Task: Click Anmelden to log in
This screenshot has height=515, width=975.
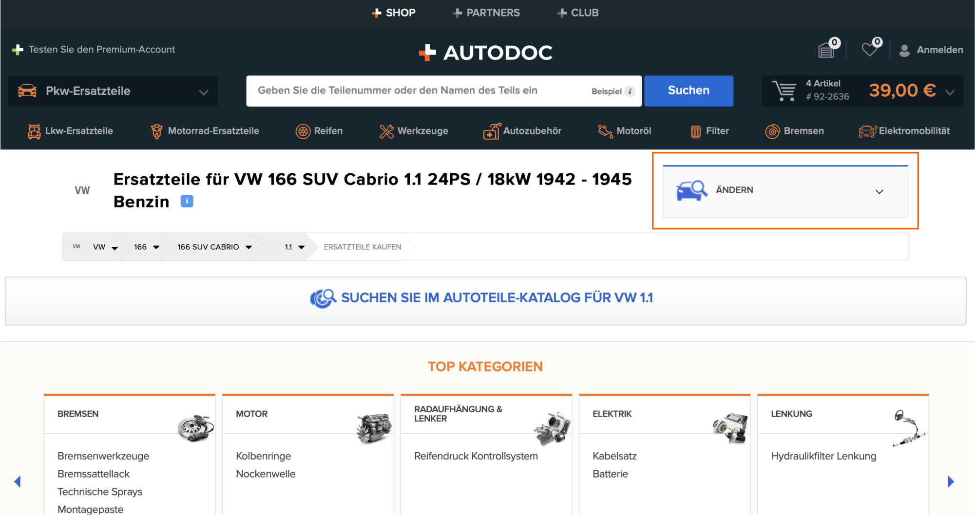Action: tap(939, 50)
